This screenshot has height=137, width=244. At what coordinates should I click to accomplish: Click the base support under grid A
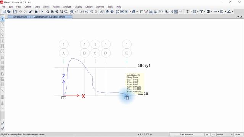coord(64,97)
